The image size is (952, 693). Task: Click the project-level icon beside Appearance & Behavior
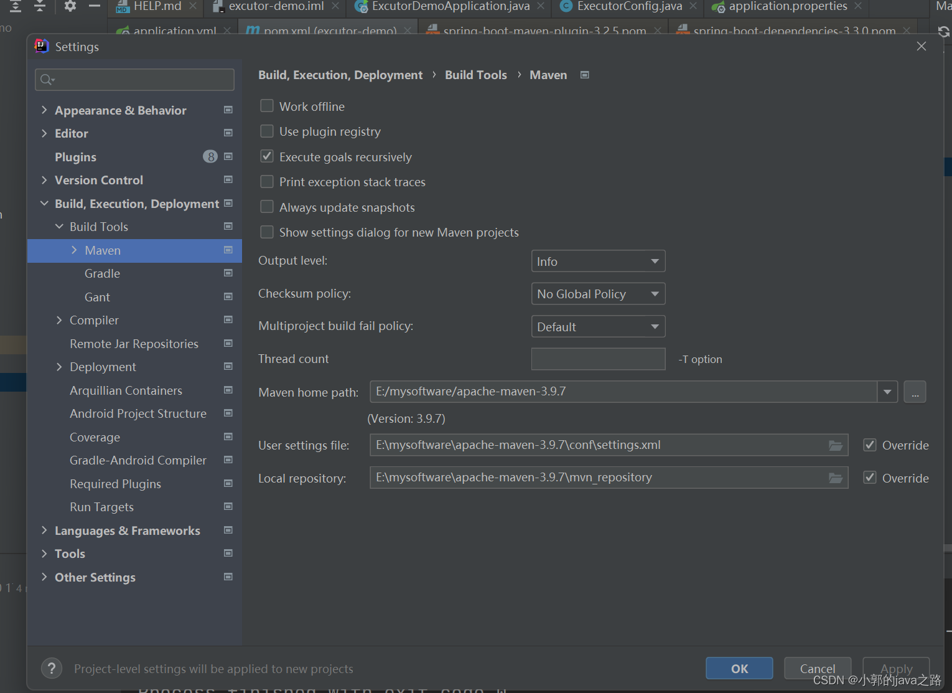pyautogui.click(x=228, y=110)
